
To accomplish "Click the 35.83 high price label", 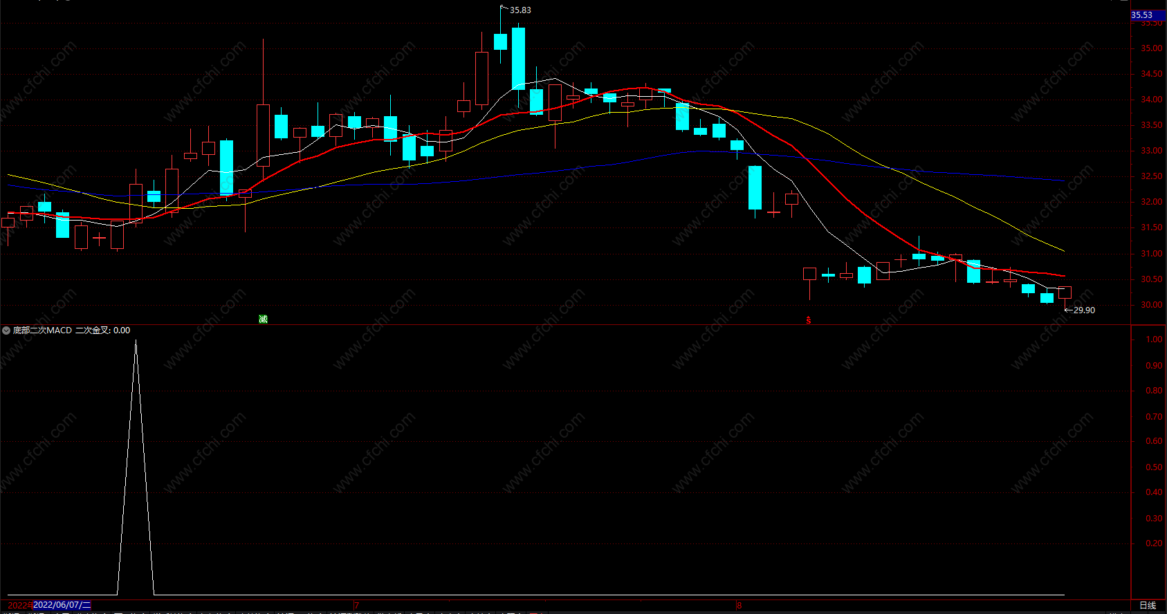I will 520,10.
